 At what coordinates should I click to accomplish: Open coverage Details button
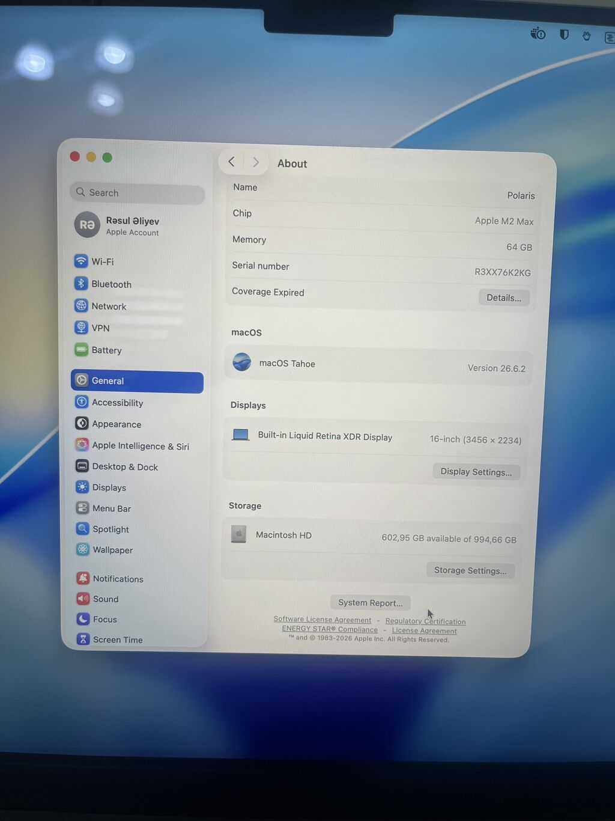click(504, 298)
